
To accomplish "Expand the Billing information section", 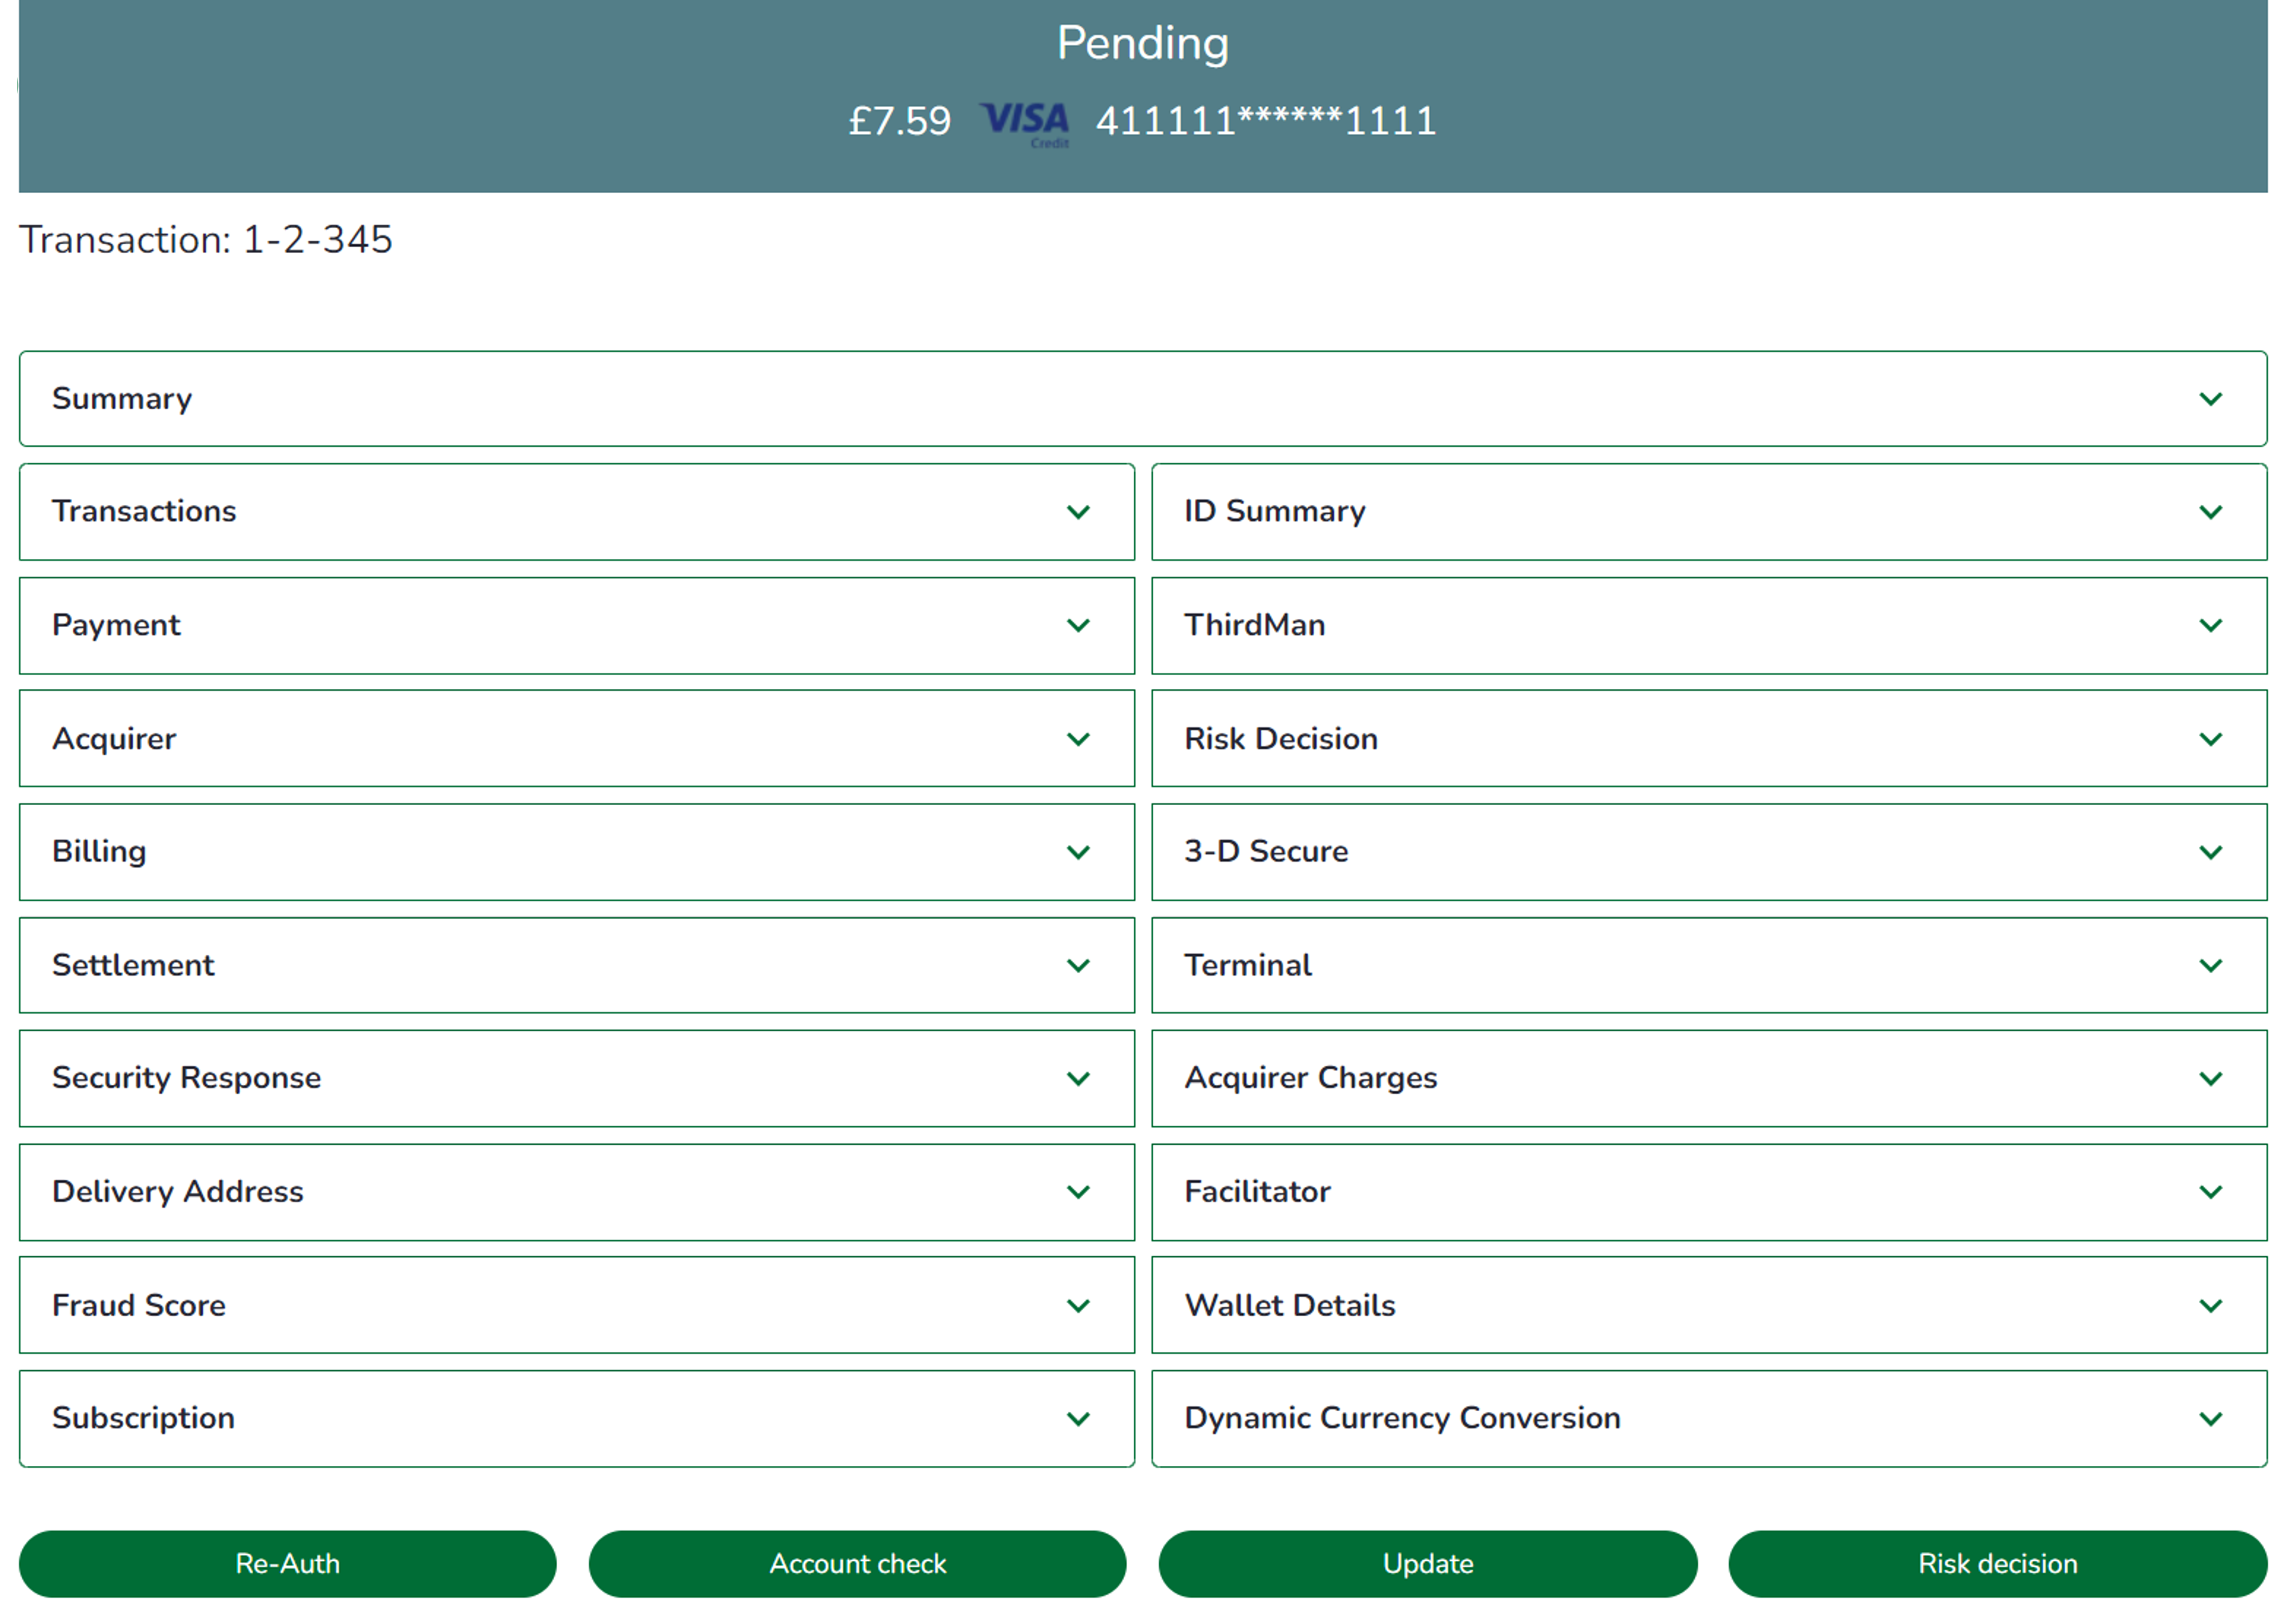I will [576, 851].
